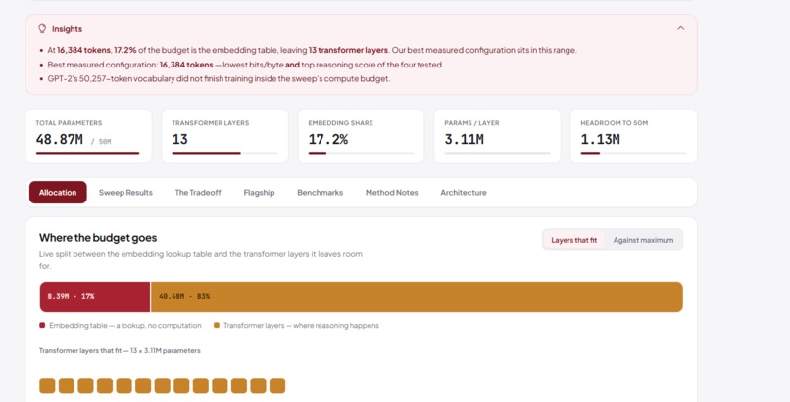The width and height of the screenshot is (790, 402).
Task: Click the GPT-2 vocabulary insight line
Action: 219,79
